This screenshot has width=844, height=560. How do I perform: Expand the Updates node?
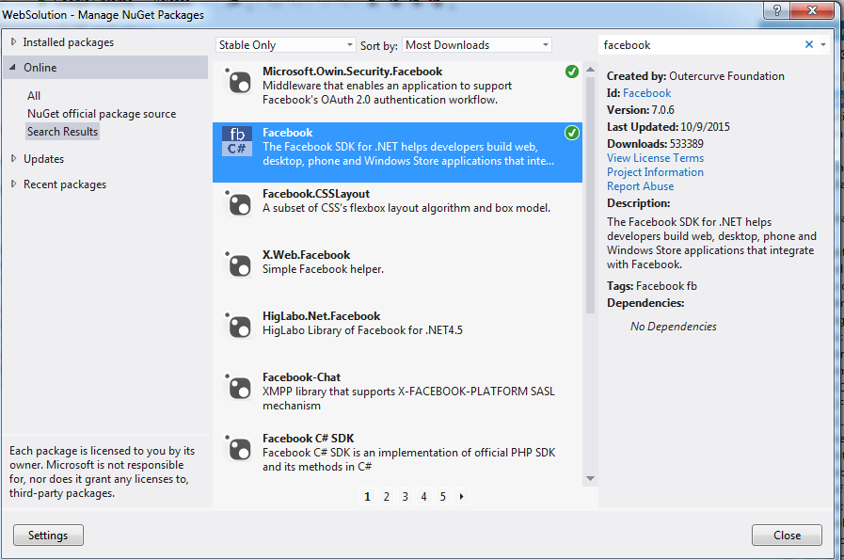pos(13,159)
